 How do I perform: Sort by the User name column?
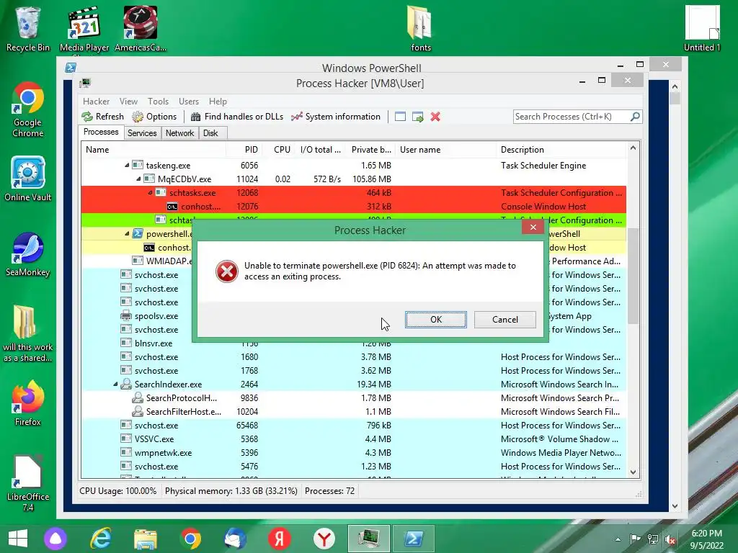point(445,150)
